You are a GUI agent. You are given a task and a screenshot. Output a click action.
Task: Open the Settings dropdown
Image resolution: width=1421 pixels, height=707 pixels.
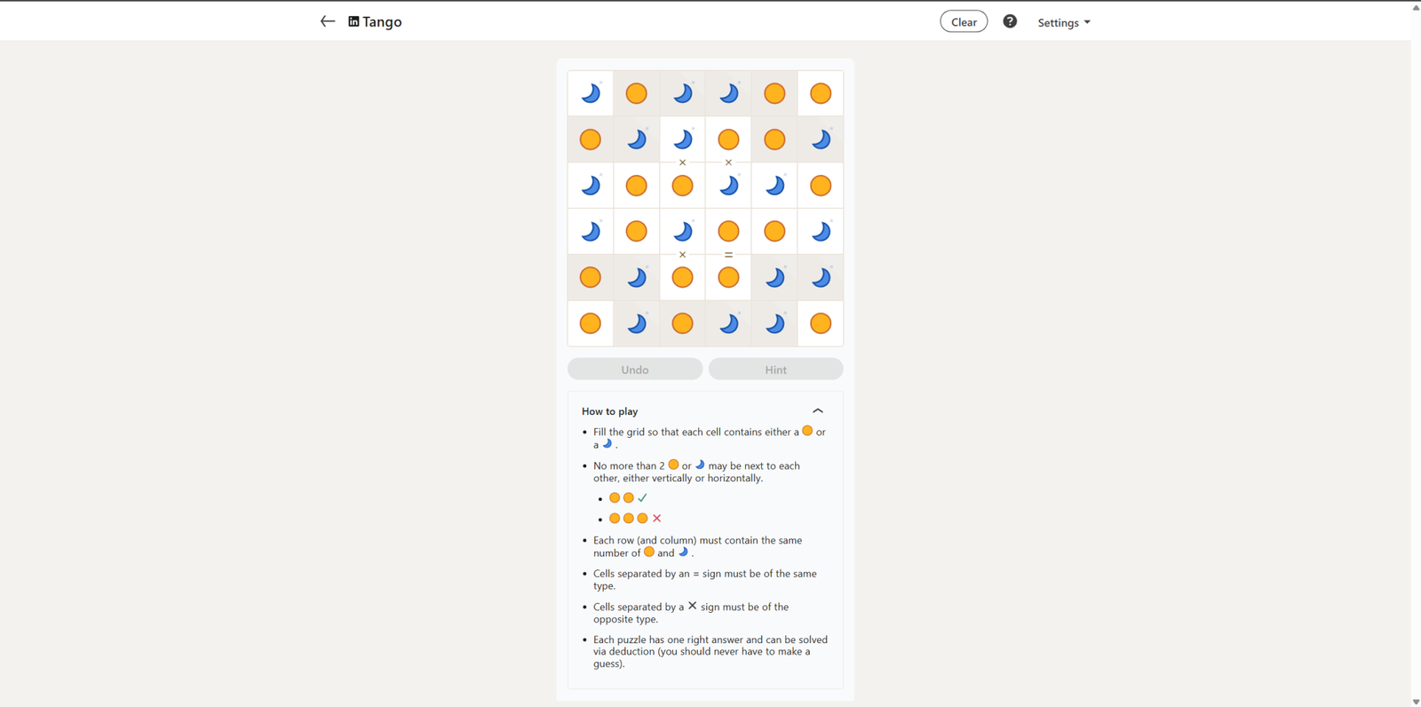(1063, 22)
